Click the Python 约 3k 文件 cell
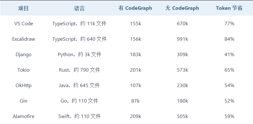This screenshot has height=124, width=253. click(79, 55)
